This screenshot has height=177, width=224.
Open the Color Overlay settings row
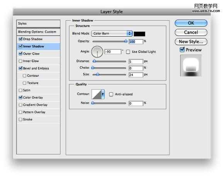pyautogui.click(x=38, y=97)
